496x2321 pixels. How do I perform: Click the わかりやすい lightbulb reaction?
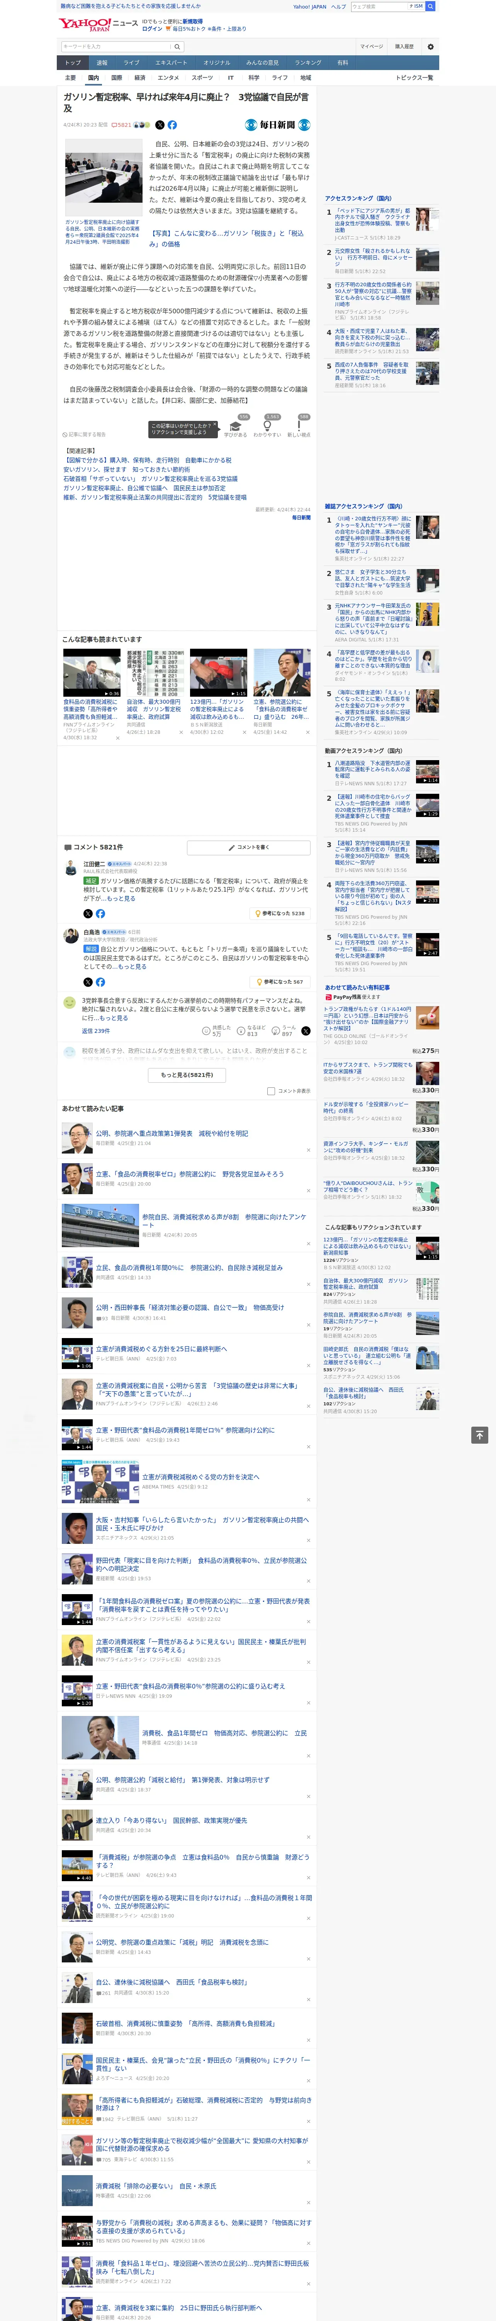click(267, 426)
